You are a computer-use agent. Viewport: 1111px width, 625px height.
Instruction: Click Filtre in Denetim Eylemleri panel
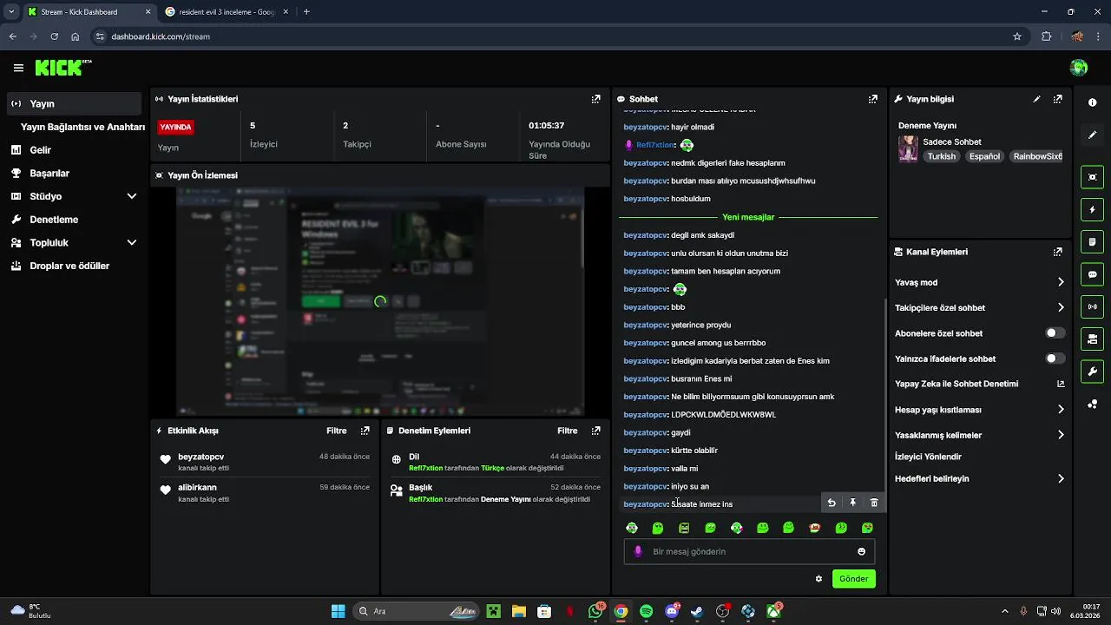(x=568, y=431)
